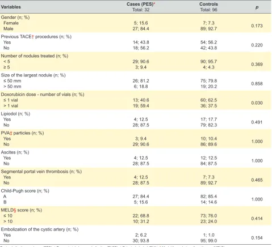Select the Number of nodules treated label
Image resolution: width=272 pixels, height=247 pixels.
coord(35,56)
